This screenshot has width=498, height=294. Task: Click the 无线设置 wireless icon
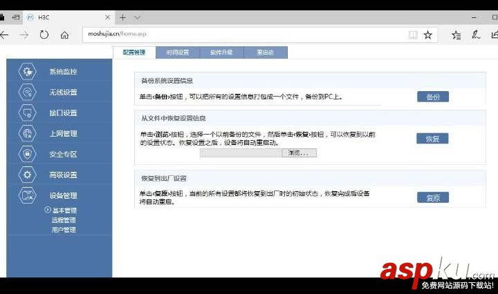[27, 92]
